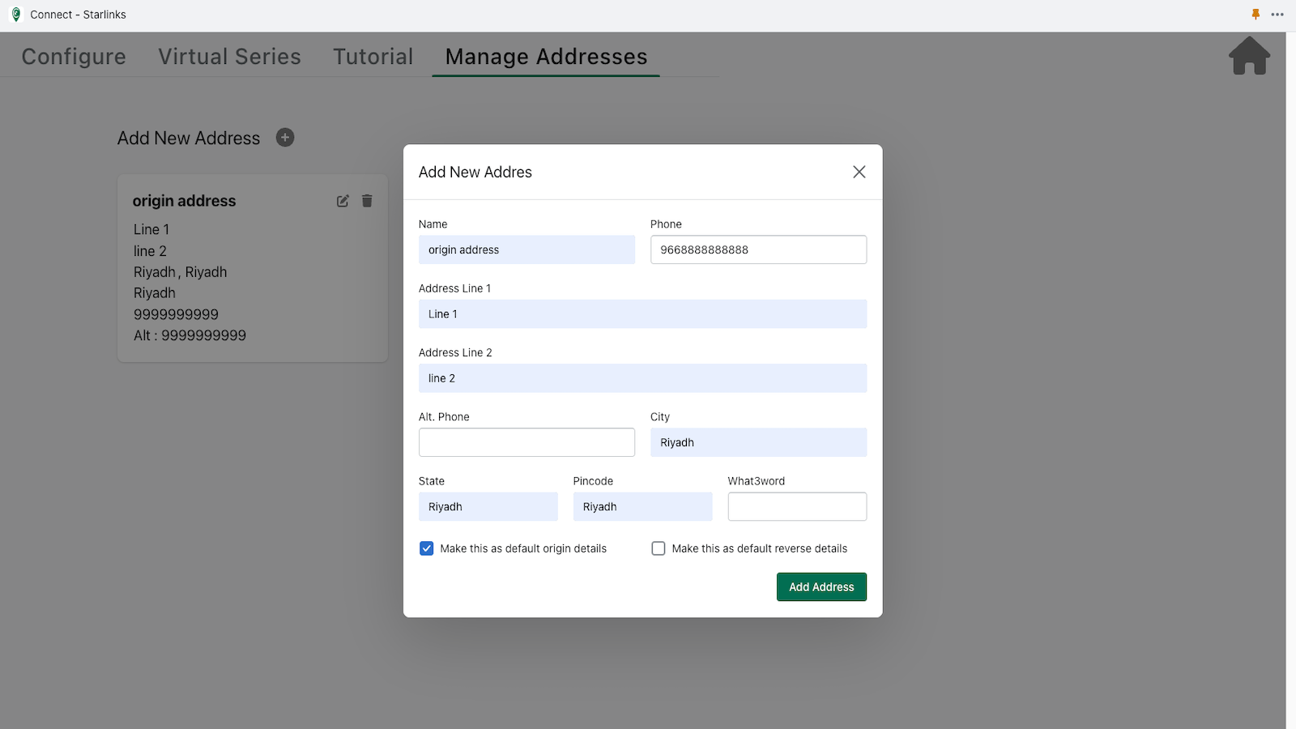1296x729 pixels.
Task: Open the three-dot more options menu
Action: point(1277,15)
